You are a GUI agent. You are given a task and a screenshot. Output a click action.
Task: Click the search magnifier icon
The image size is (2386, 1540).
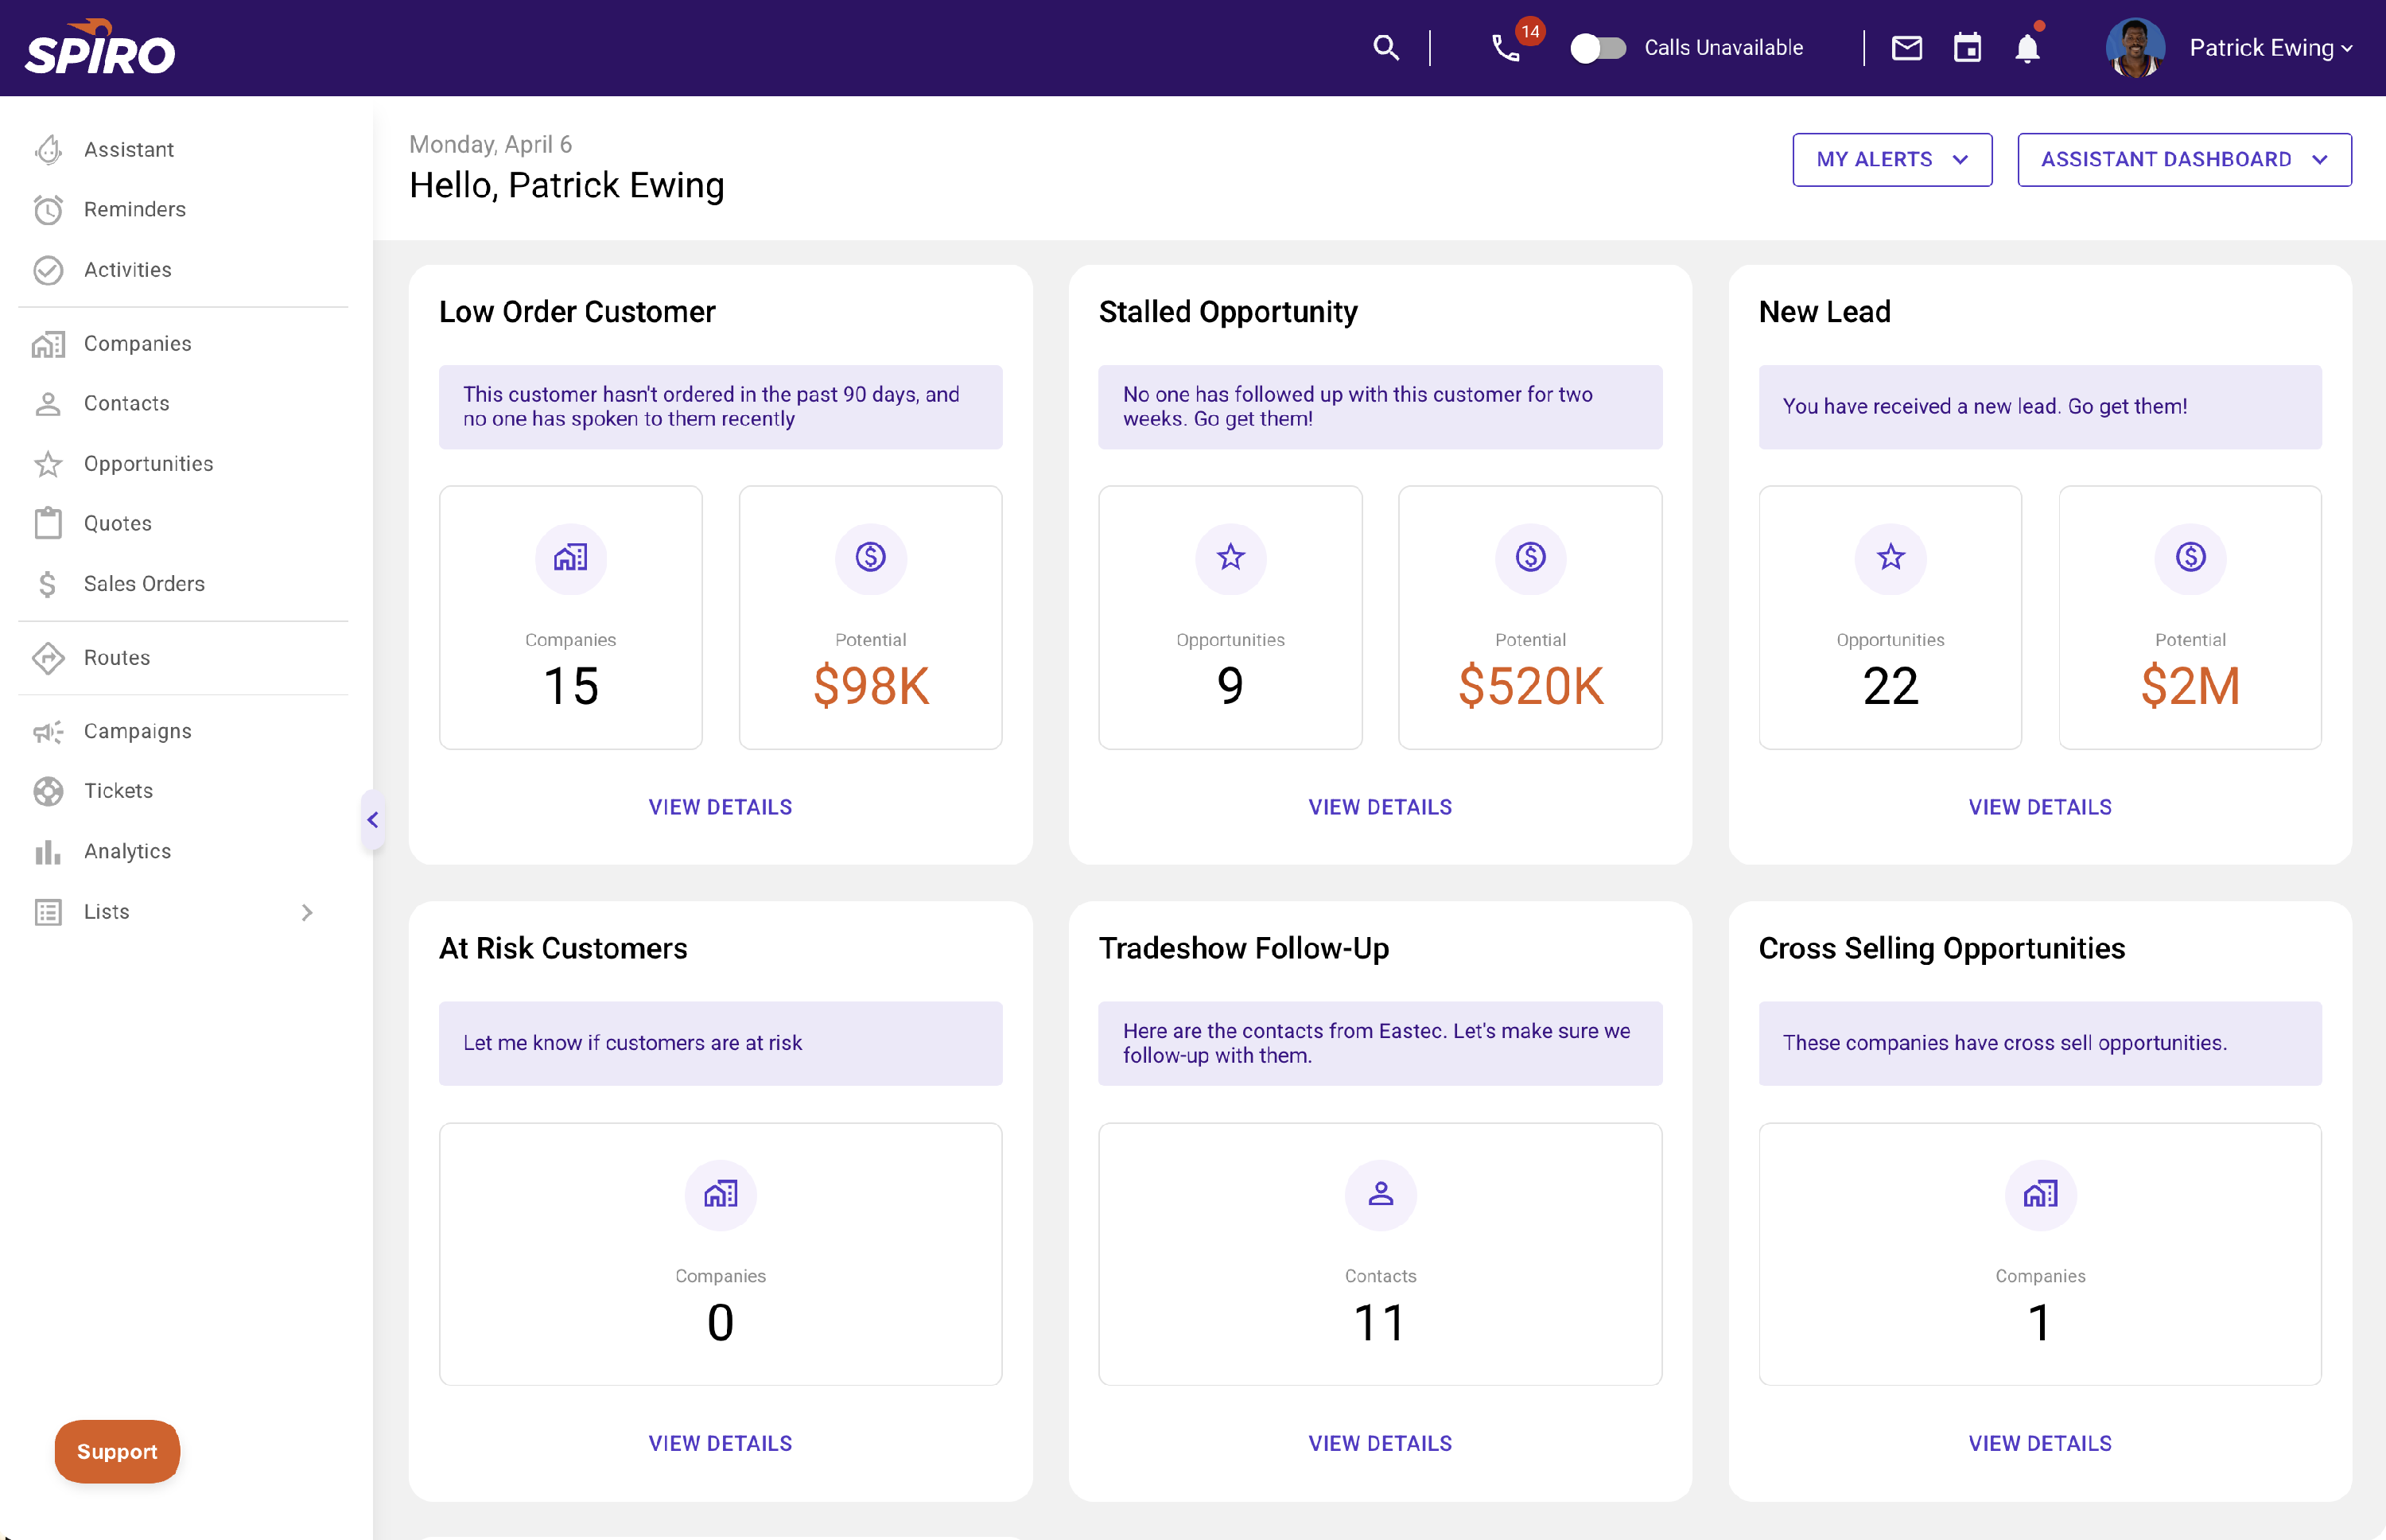tap(1385, 47)
